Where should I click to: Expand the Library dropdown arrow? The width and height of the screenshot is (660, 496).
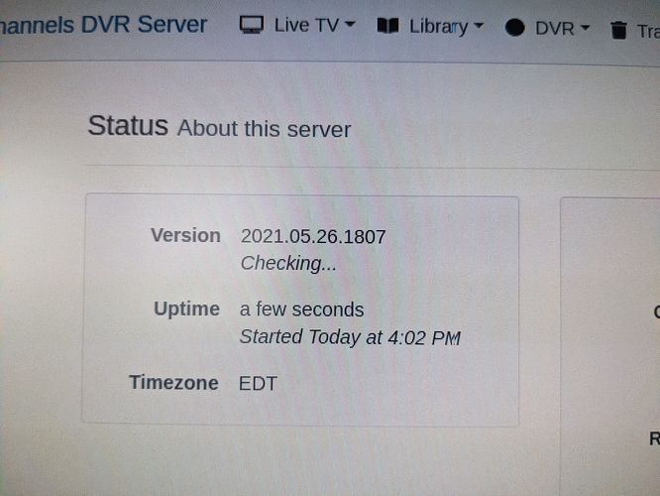point(479,26)
